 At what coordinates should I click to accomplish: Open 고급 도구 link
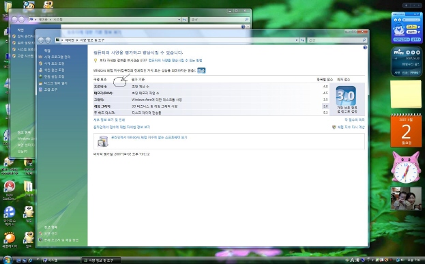50,89
